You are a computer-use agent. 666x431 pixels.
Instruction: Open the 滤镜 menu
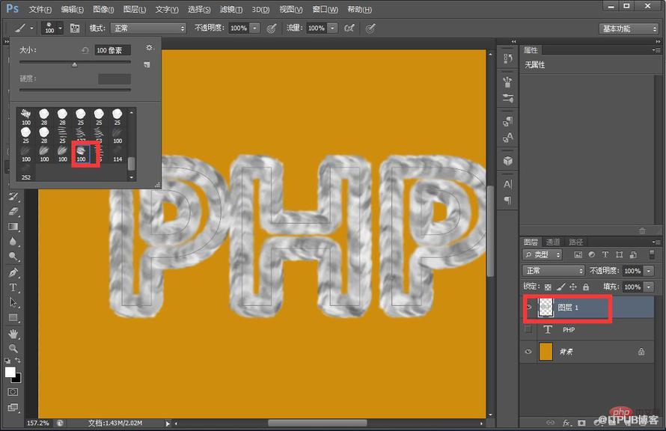(231, 9)
